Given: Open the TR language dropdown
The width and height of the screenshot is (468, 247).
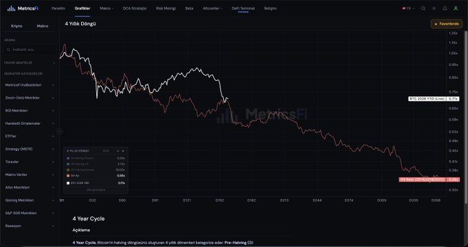Looking at the screenshot, I should 409,8.
